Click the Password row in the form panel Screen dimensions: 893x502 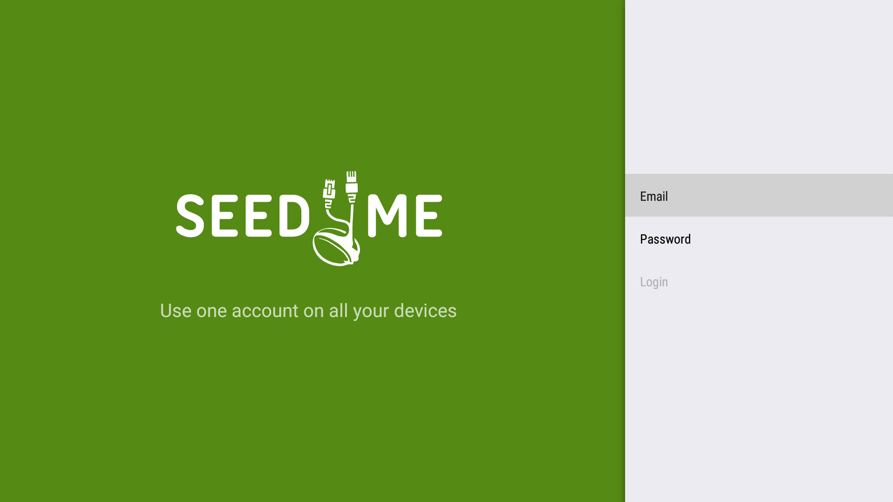click(x=758, y=239)
